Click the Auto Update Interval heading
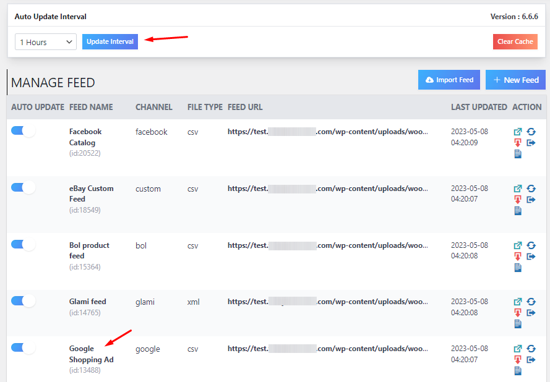 tap(51, 17)
